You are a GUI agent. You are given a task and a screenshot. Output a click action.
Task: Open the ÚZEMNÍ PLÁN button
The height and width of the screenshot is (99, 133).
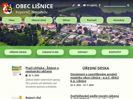point(50,52)
